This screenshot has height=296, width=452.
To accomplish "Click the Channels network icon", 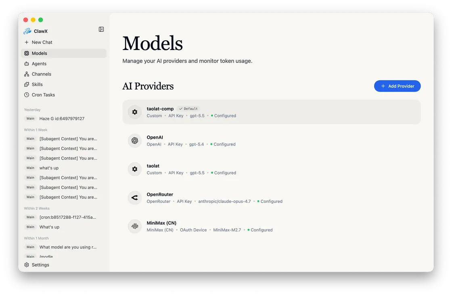I will click(x=27, y=74).
